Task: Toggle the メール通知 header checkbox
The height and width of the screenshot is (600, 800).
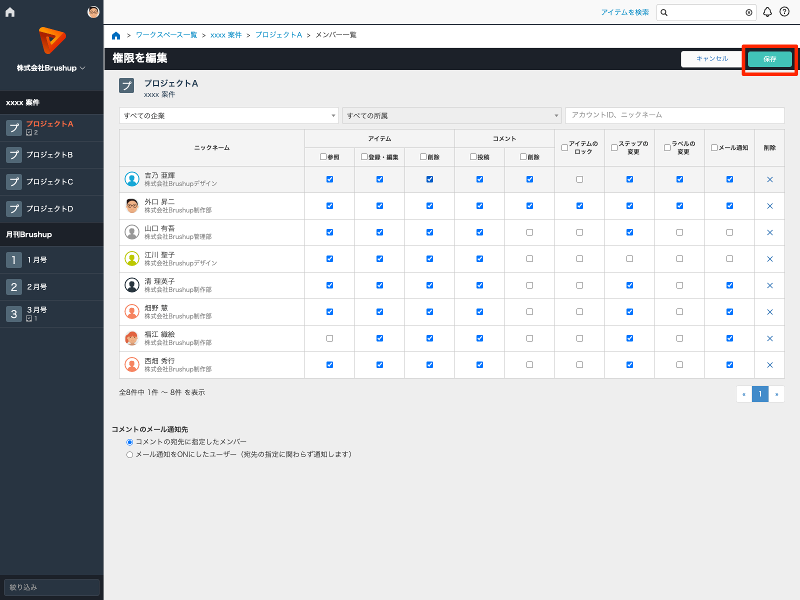Action: coord(714,147)
